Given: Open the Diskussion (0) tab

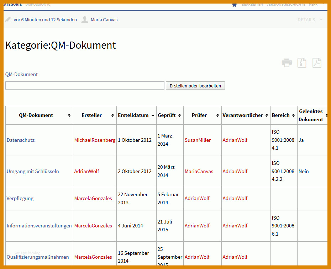Looking at the screenshot, I should coord(38,5).
